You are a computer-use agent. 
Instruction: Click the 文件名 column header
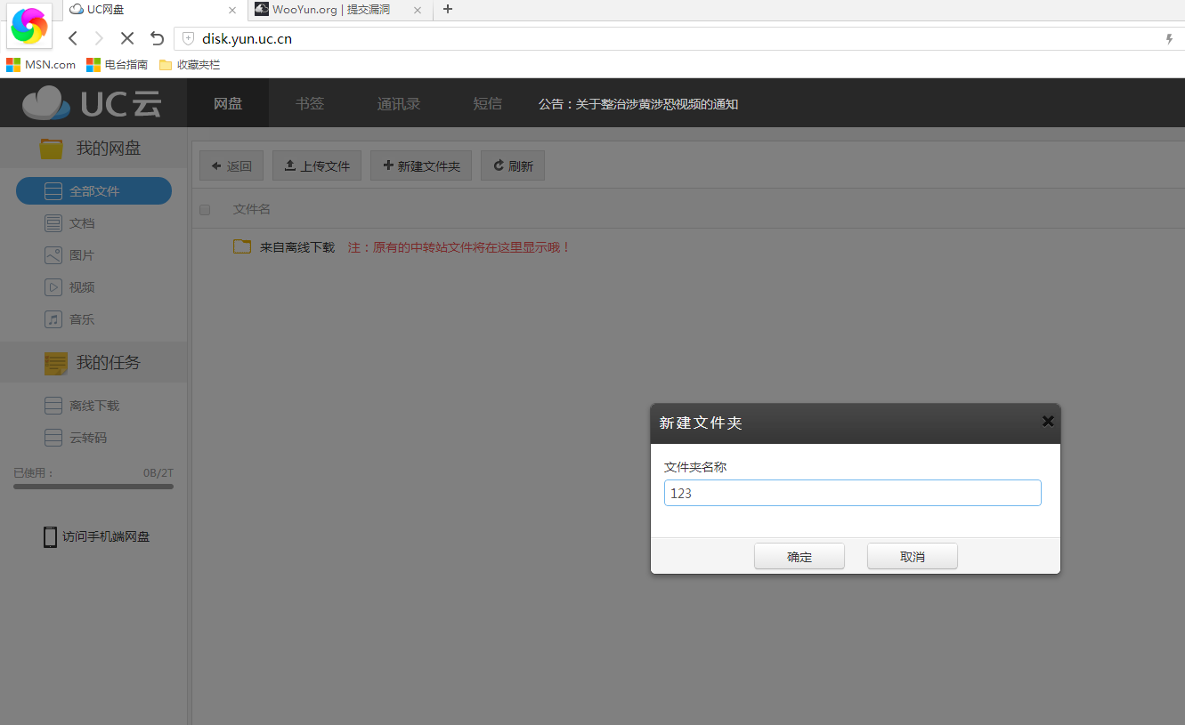pyautogui.click(x=252, y=209)
